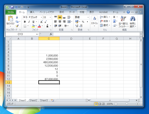Toggle Bold formatting
Image resolution: width=149 pixels, height=114 pixels.
[25, 22]
